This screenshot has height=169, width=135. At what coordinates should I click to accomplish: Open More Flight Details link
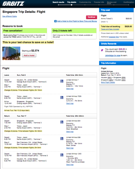[108, 82]
